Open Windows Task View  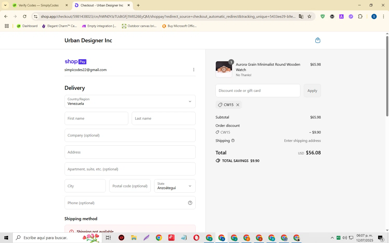(108, 238)
